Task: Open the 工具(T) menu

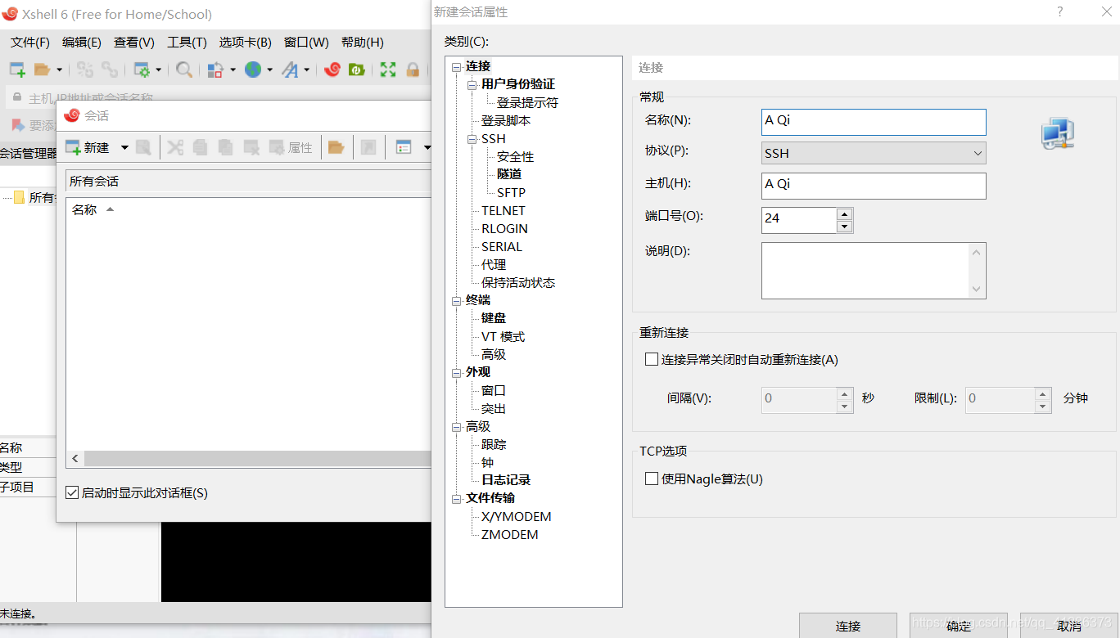Action: 187,42
